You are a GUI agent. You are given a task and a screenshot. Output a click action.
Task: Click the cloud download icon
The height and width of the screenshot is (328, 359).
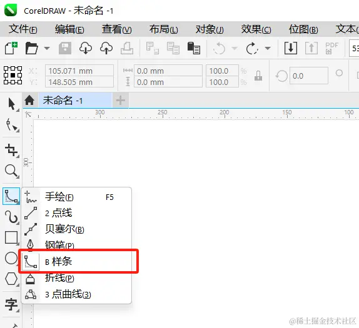click(x=86, y=48)
